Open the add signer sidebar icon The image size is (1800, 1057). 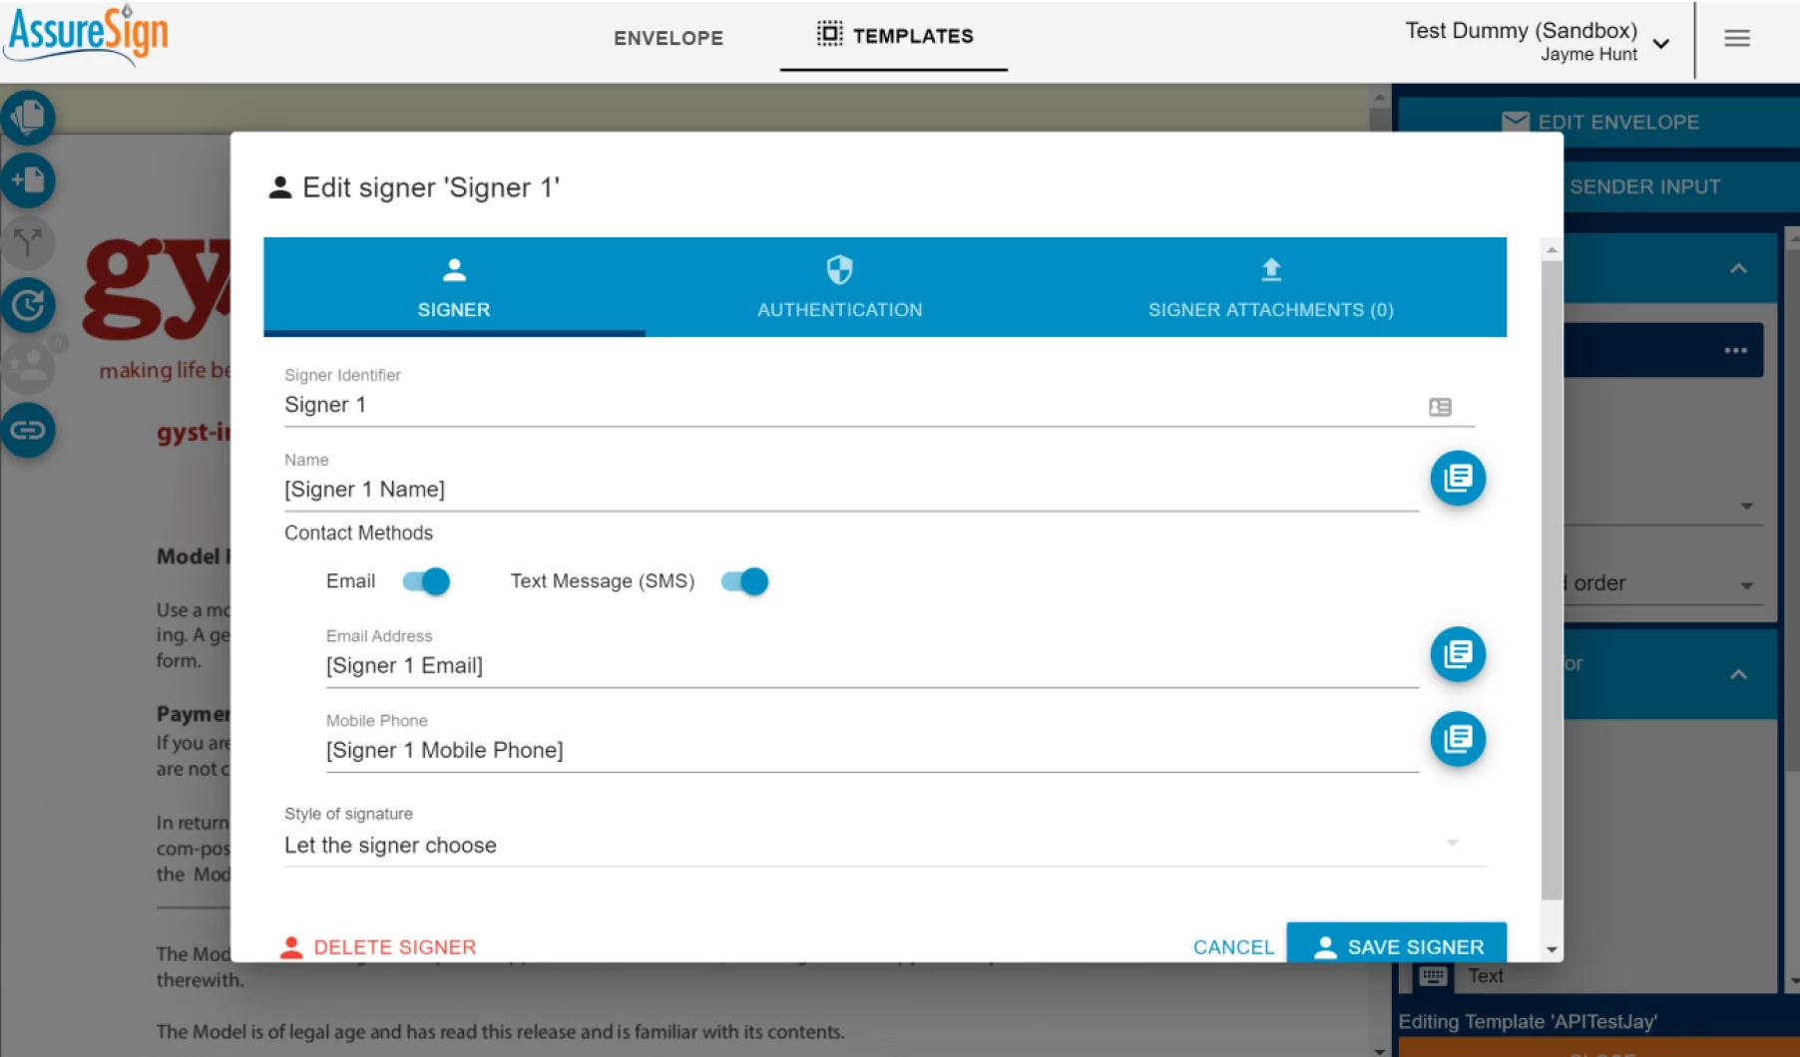28,367
